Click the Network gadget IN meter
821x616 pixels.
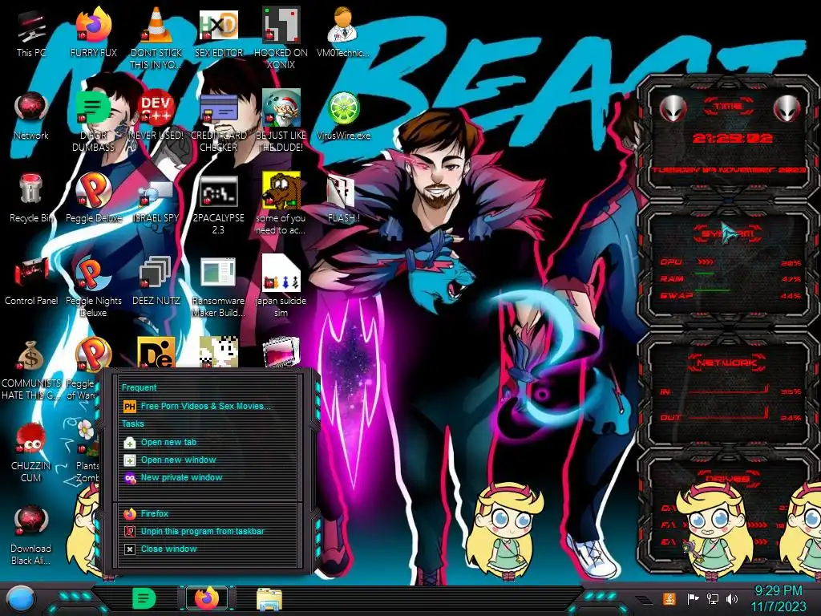(730, 391)
